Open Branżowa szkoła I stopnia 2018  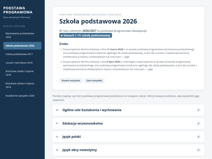[22, 73]
